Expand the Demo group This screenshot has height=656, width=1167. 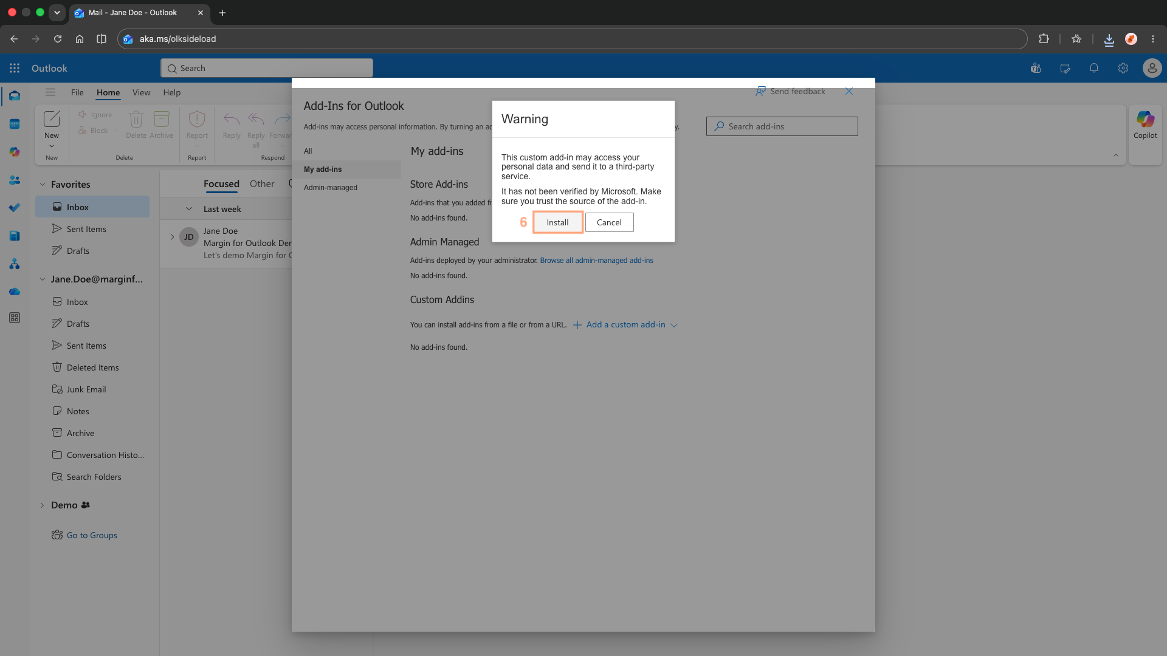43,505
